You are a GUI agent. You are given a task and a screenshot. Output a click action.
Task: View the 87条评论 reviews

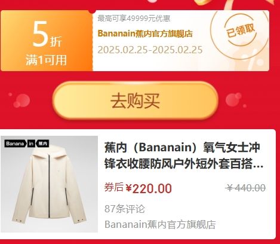pyautogui.click(x=125, y=209)
